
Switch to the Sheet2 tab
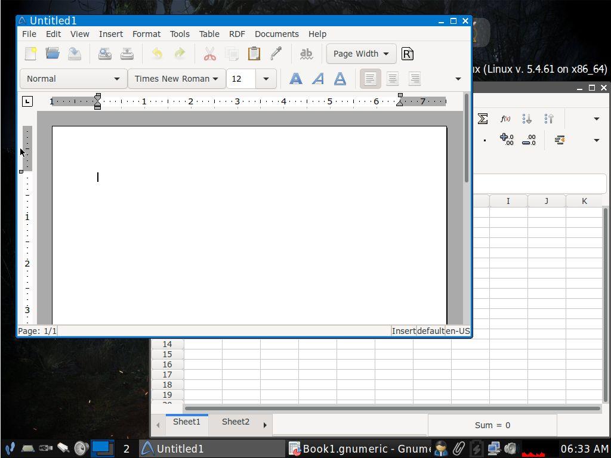tap(235, 422)
